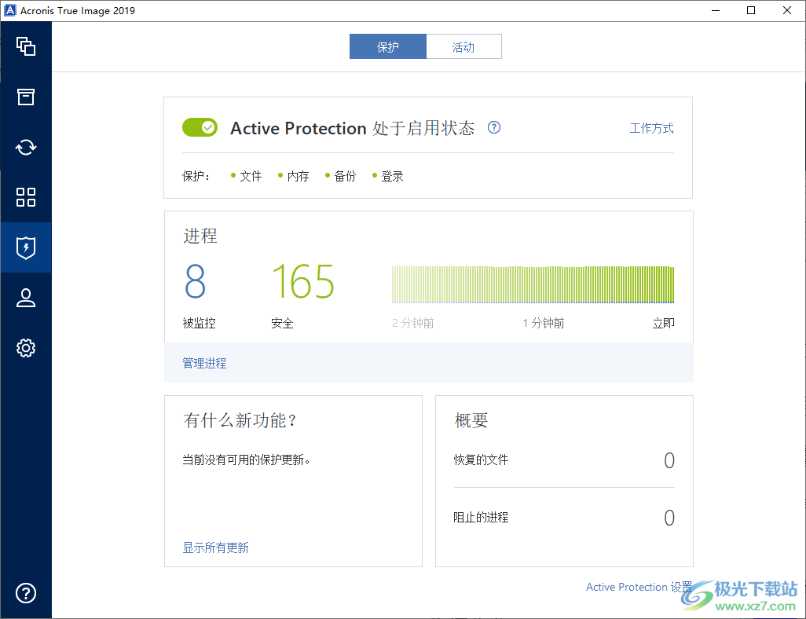Click the 安全 label
The width and height of the screenshot is (806, 619).
[282, 323]
